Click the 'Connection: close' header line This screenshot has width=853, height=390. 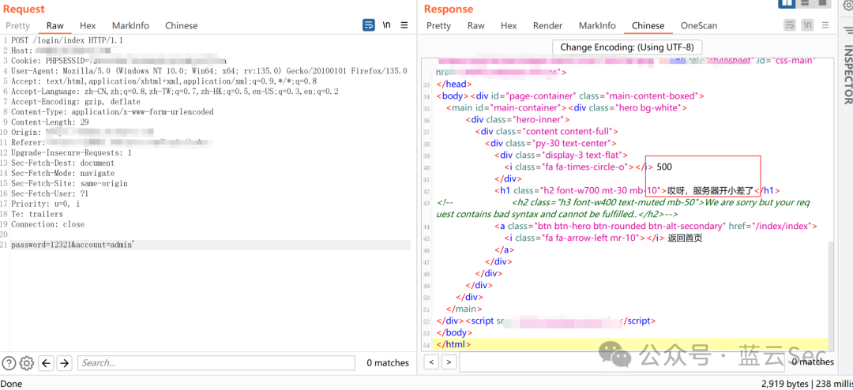[48, 224]
